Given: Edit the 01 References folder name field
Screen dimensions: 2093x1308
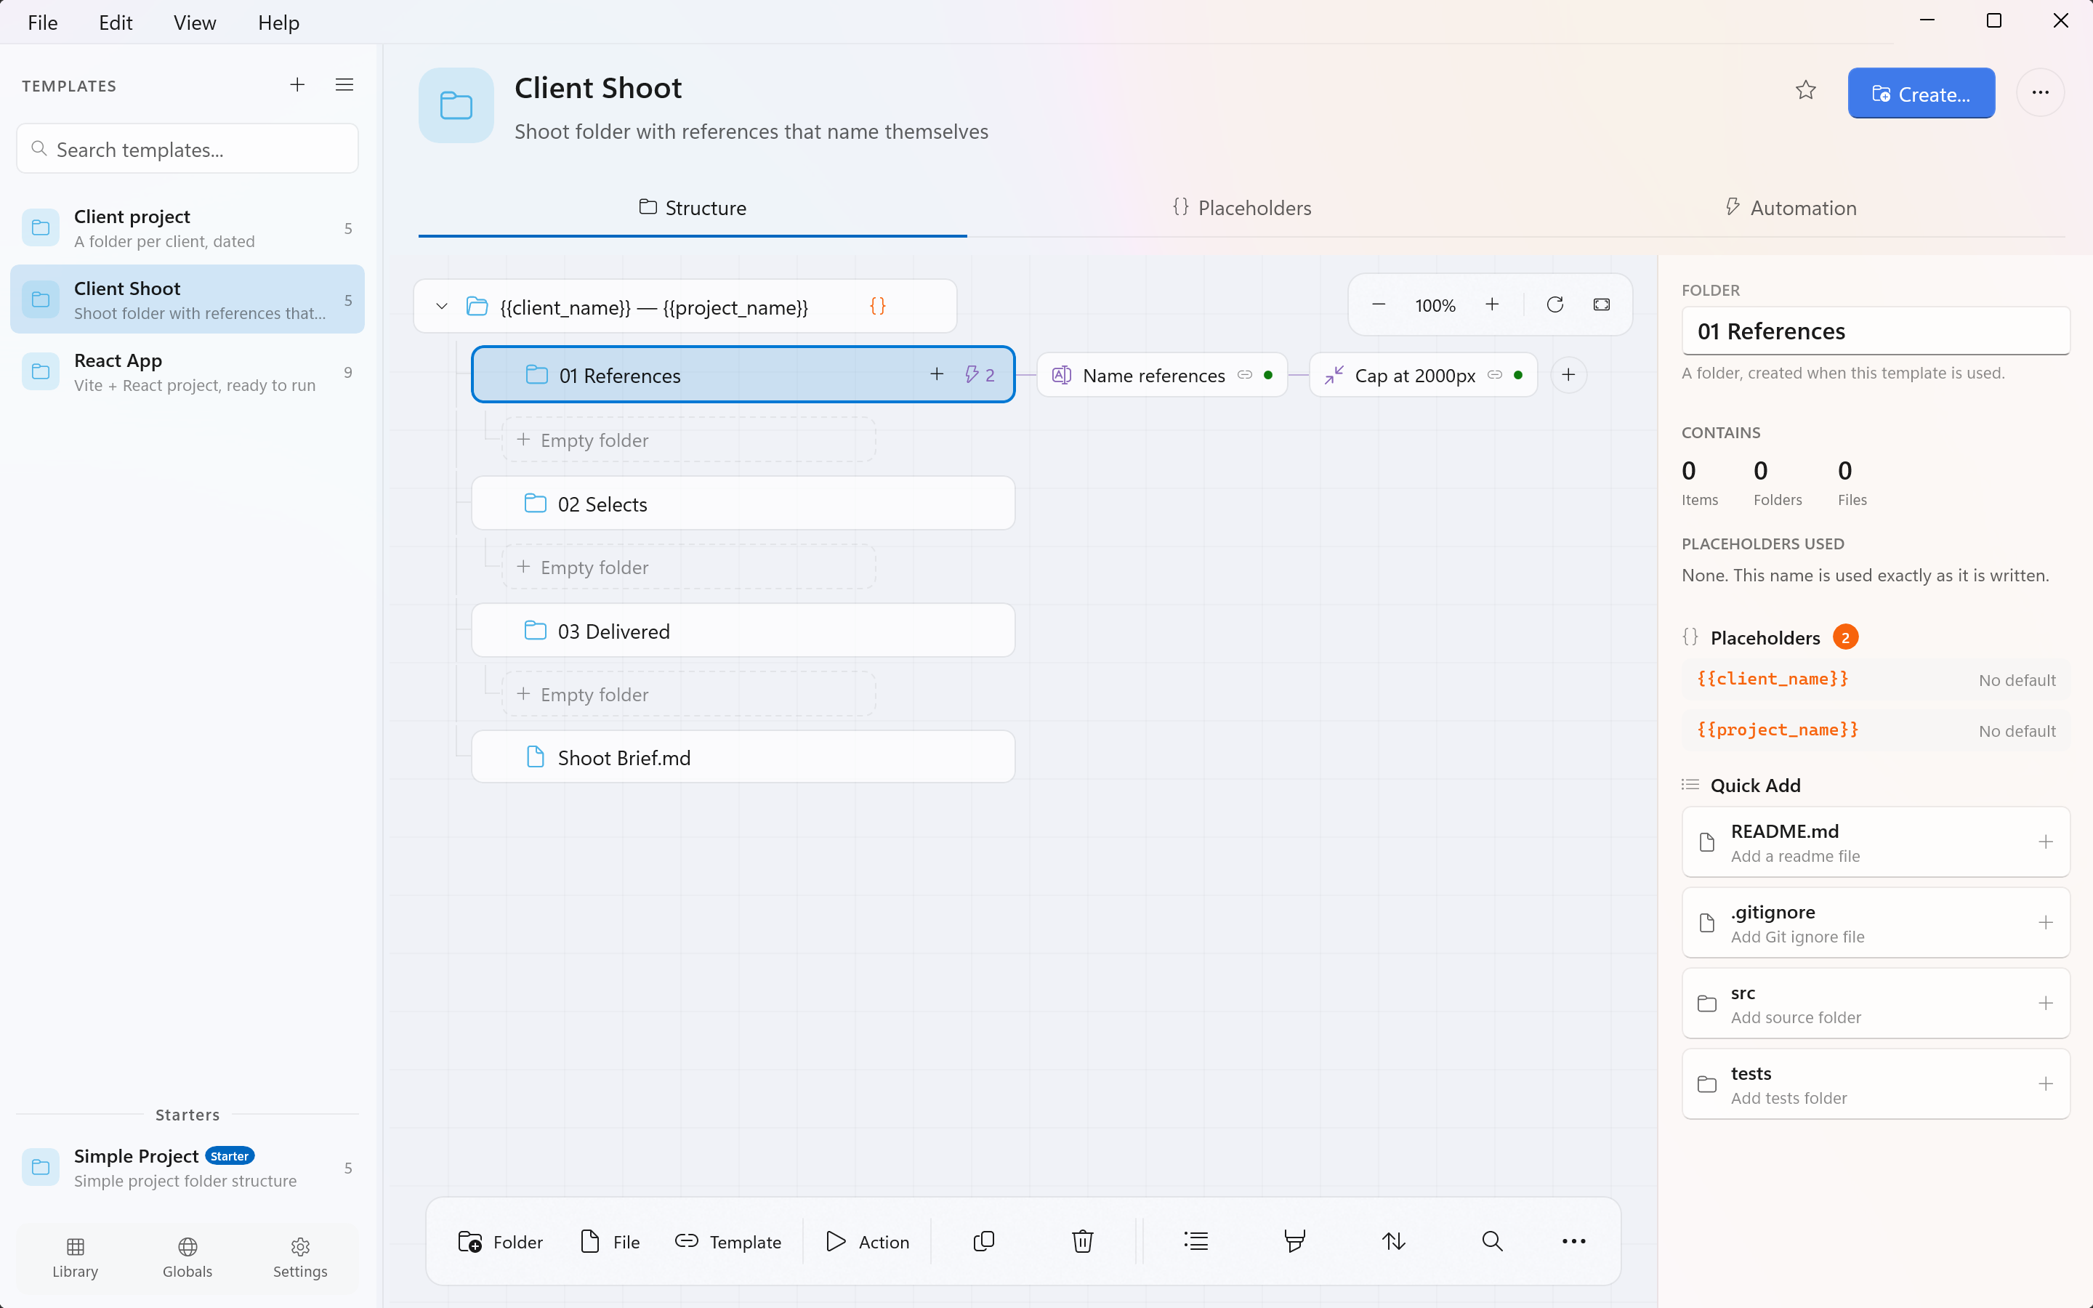Looking at the screenshot, I should click(1875, 331).
